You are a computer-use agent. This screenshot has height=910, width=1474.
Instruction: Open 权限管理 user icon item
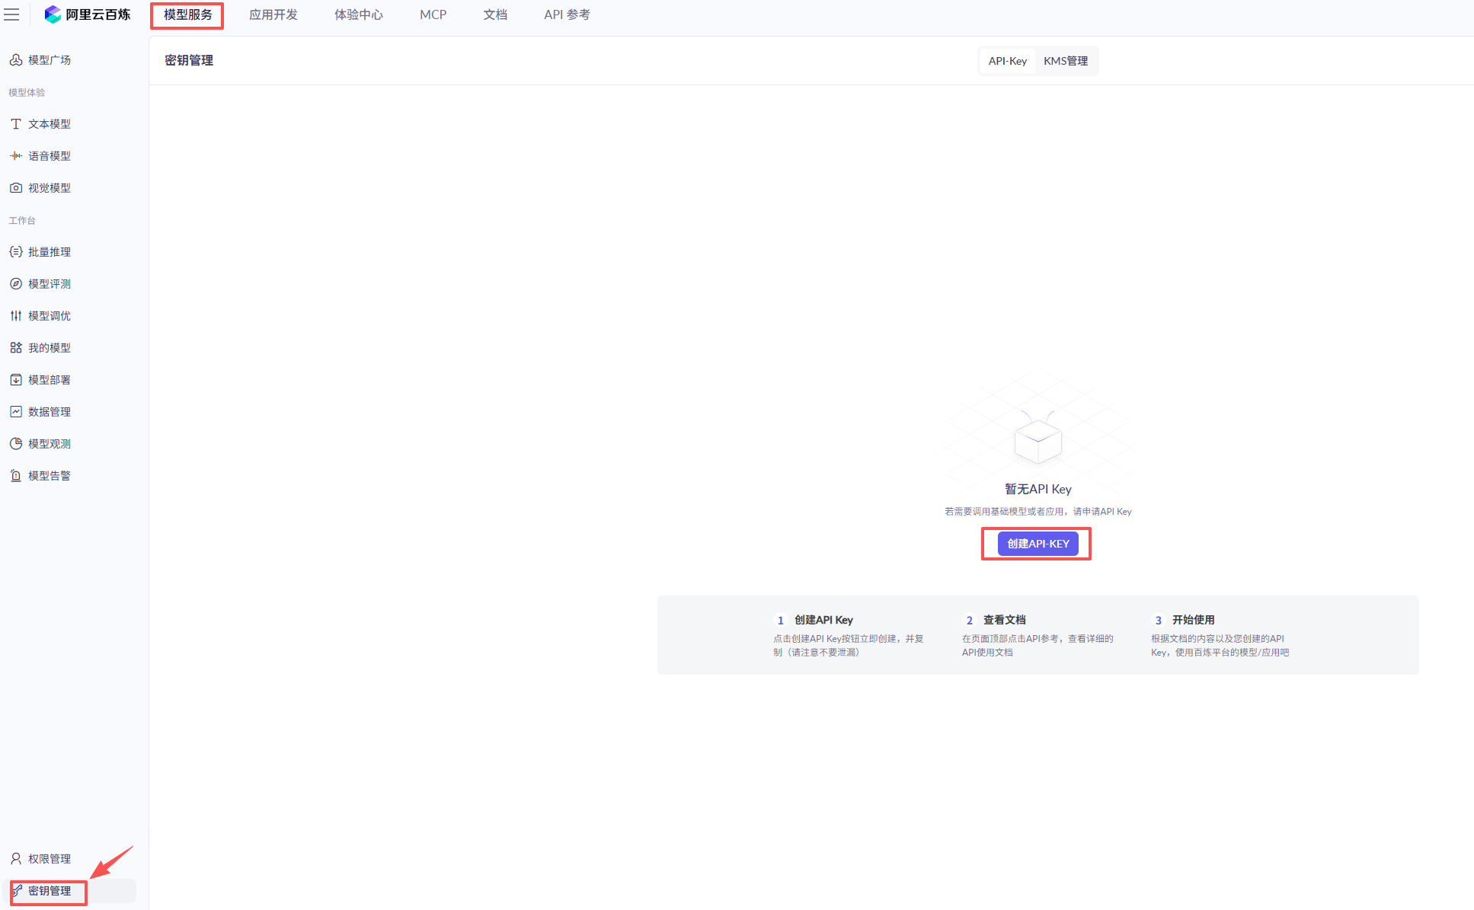(16, 859)
